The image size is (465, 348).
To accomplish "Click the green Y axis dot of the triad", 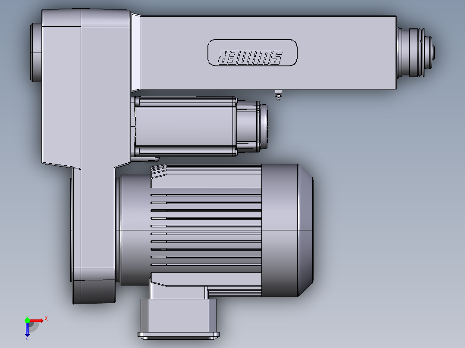I will click(x=27, y=320).
